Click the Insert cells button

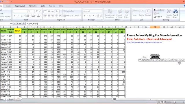[135, 13]
